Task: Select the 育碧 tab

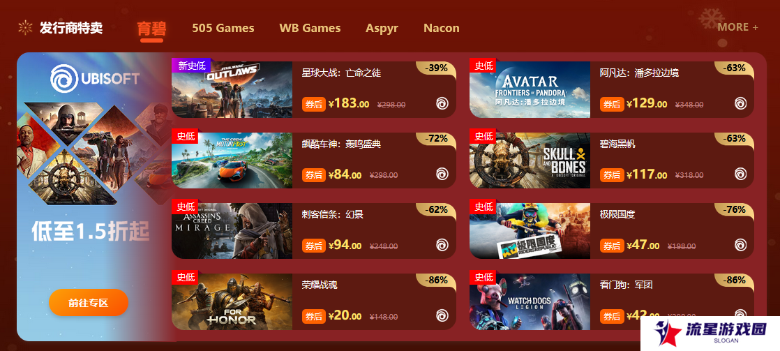Action: pos(151,29)
